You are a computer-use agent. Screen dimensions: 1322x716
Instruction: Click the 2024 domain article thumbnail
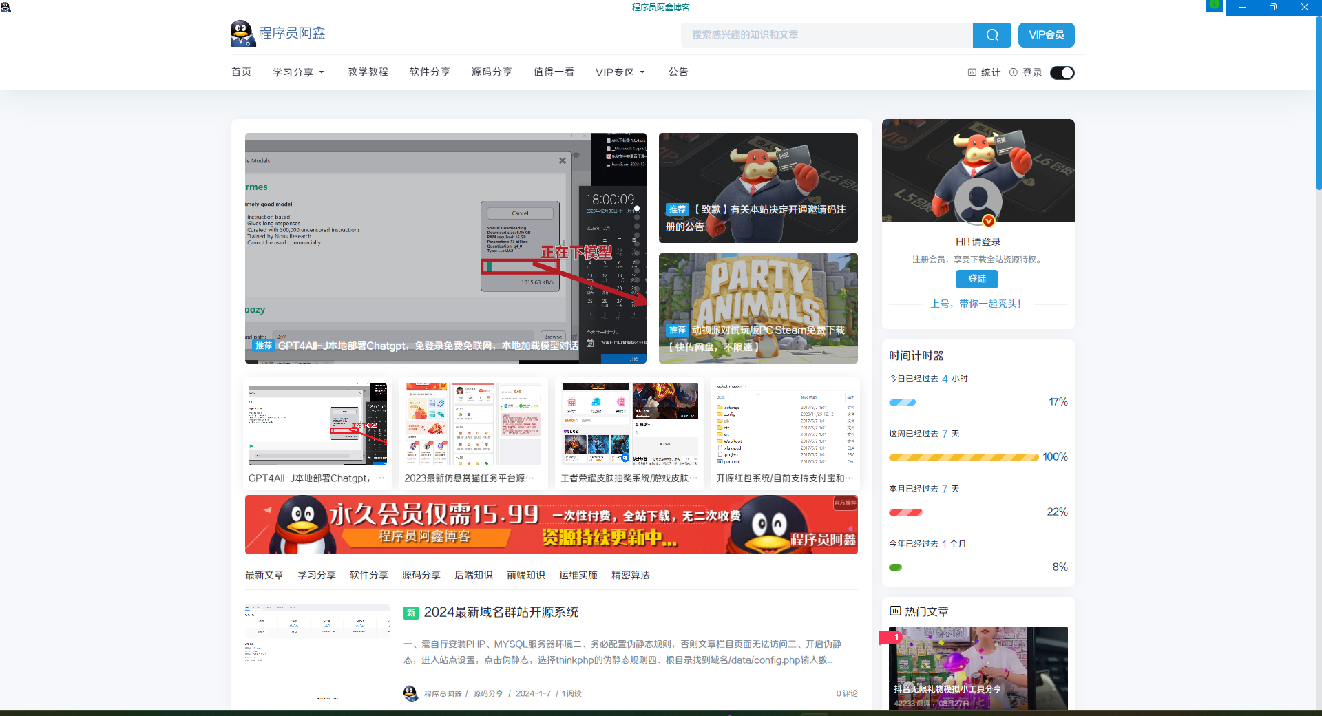tap(317, 652)
